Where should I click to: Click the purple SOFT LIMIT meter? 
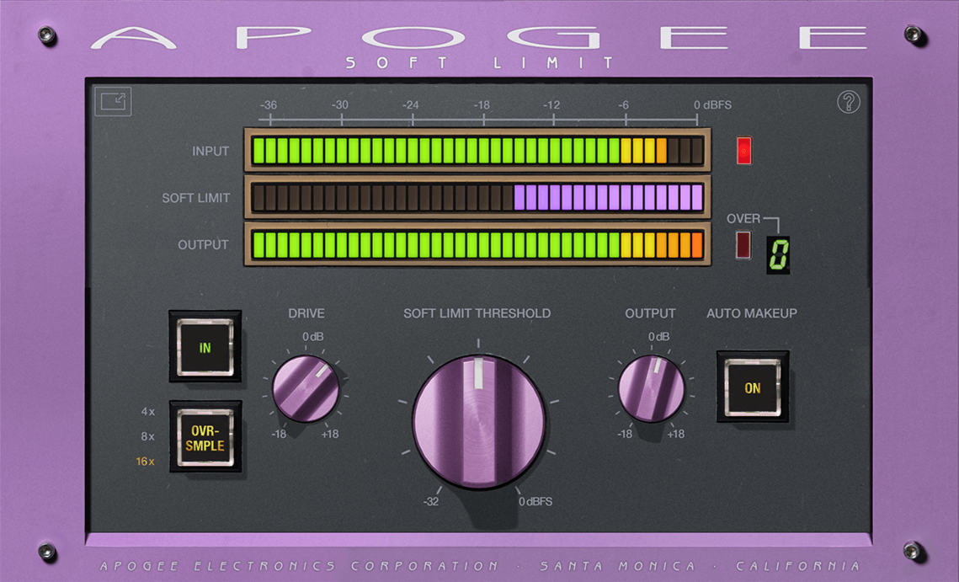[x=477, y=197]
